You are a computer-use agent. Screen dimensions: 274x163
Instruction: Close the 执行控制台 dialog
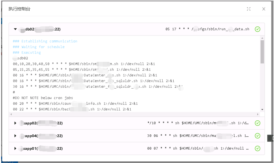tap(264, 9)
